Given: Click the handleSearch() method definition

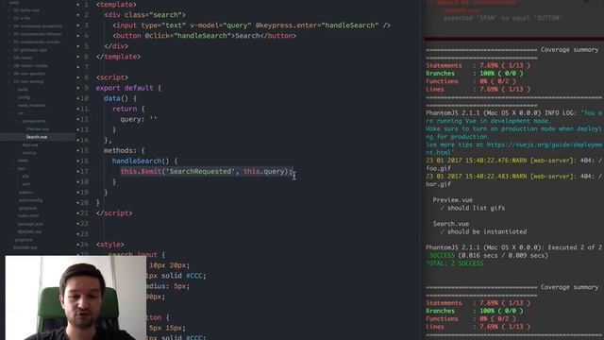Looking at the screenshot, I should click(x=144, y=161).
